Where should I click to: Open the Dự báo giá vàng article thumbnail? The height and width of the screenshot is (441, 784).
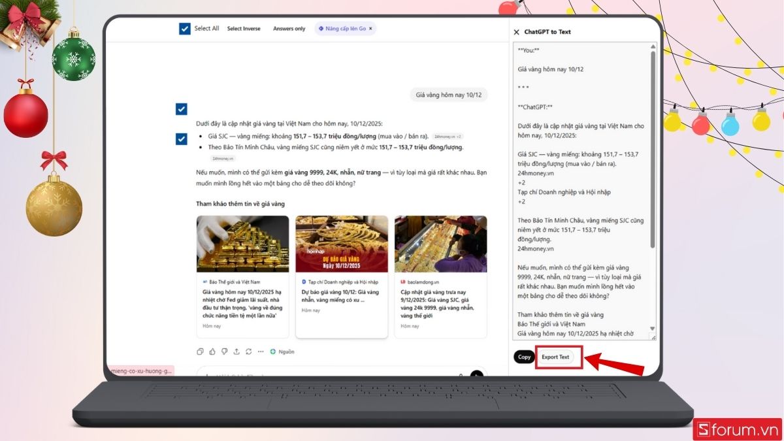(342, 244)
